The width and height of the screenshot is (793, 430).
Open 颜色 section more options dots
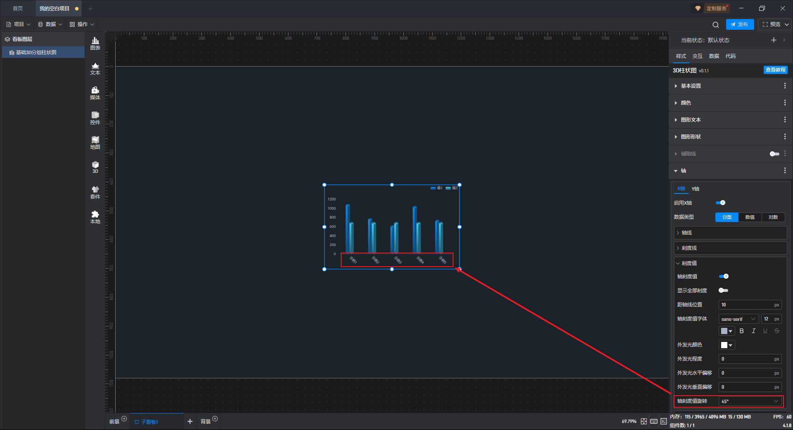click(x=785, y=103)
